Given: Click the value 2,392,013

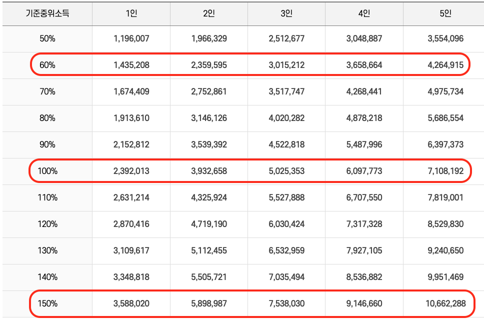Looking at the screenshot, I should click(131, 171).
